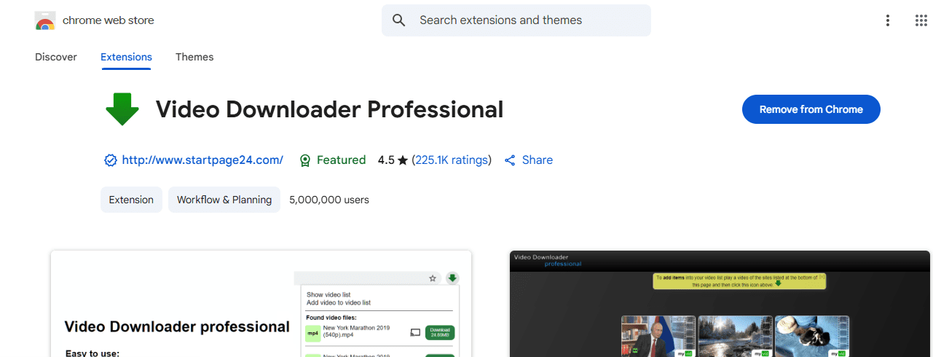Click 'Found video files:' label

(x=331, y=317)
